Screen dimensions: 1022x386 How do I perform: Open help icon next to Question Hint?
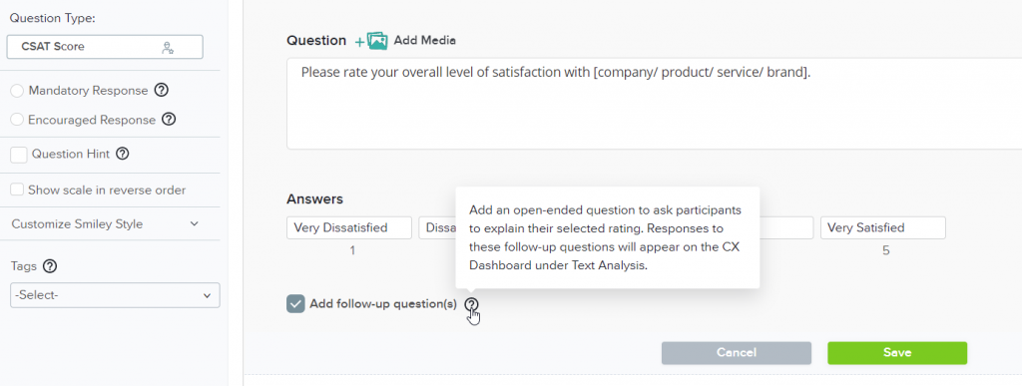[x=122, y=155]
